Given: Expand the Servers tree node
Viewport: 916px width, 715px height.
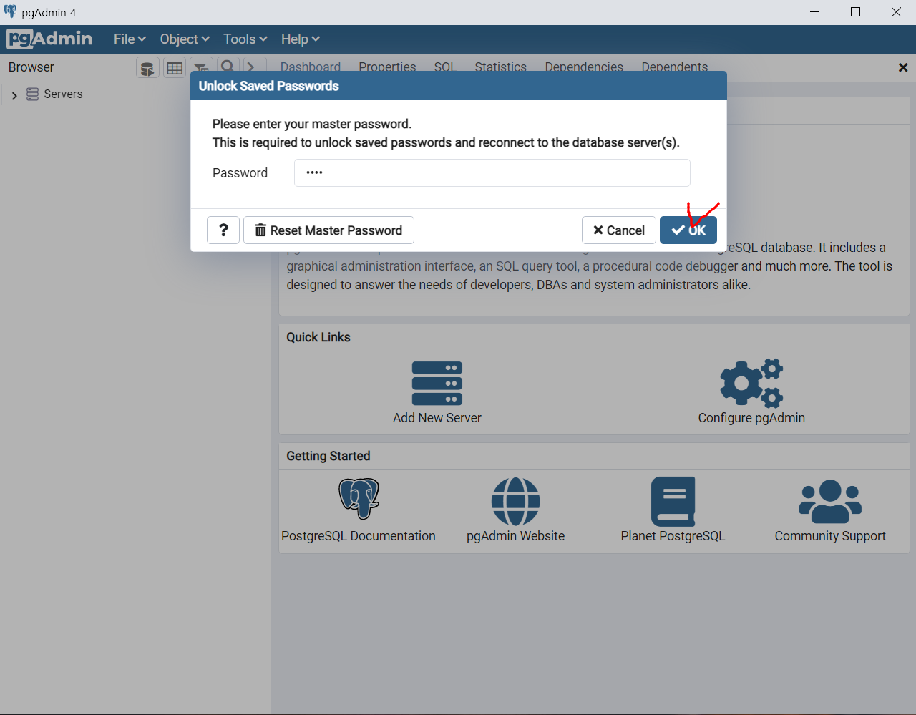Looking at the screenshot, I should coord(14,95).
